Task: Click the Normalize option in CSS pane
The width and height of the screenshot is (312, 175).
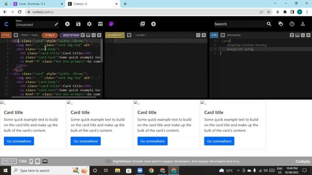Action: click(234, 35)
